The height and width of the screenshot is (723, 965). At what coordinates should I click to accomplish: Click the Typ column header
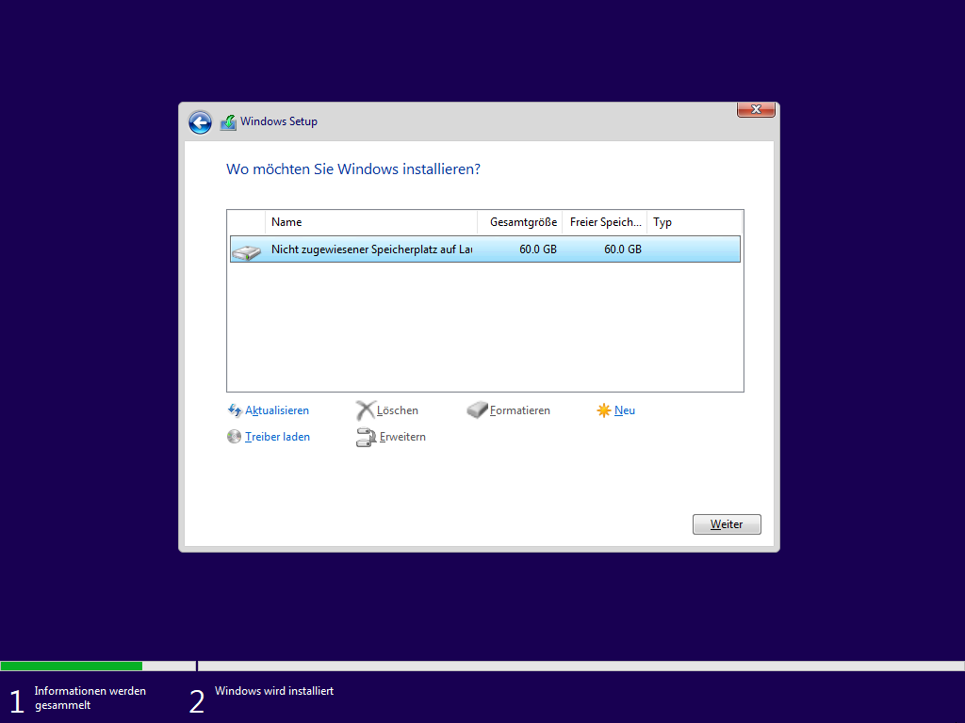pos(695,222)
